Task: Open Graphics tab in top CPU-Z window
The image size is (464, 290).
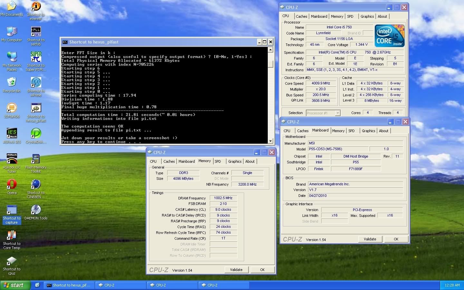Action: click(x=367, y=16)
